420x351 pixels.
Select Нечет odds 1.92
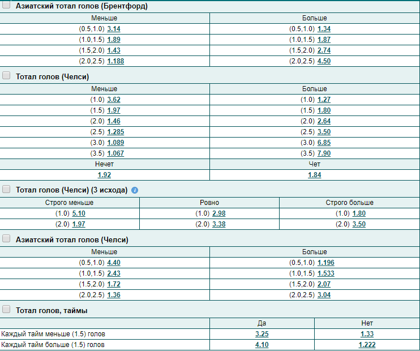tap(104, 175)
